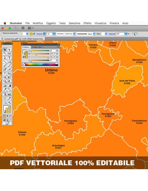Set paint mode to None

(10, 116)
